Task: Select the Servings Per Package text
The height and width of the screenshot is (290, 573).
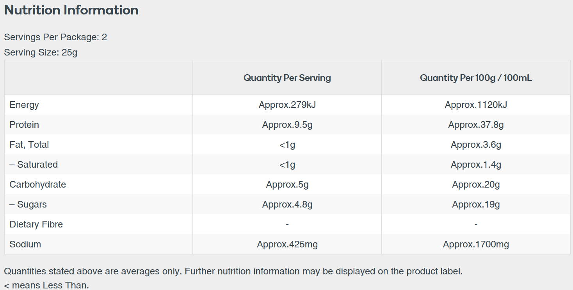Action: point(55,37)
